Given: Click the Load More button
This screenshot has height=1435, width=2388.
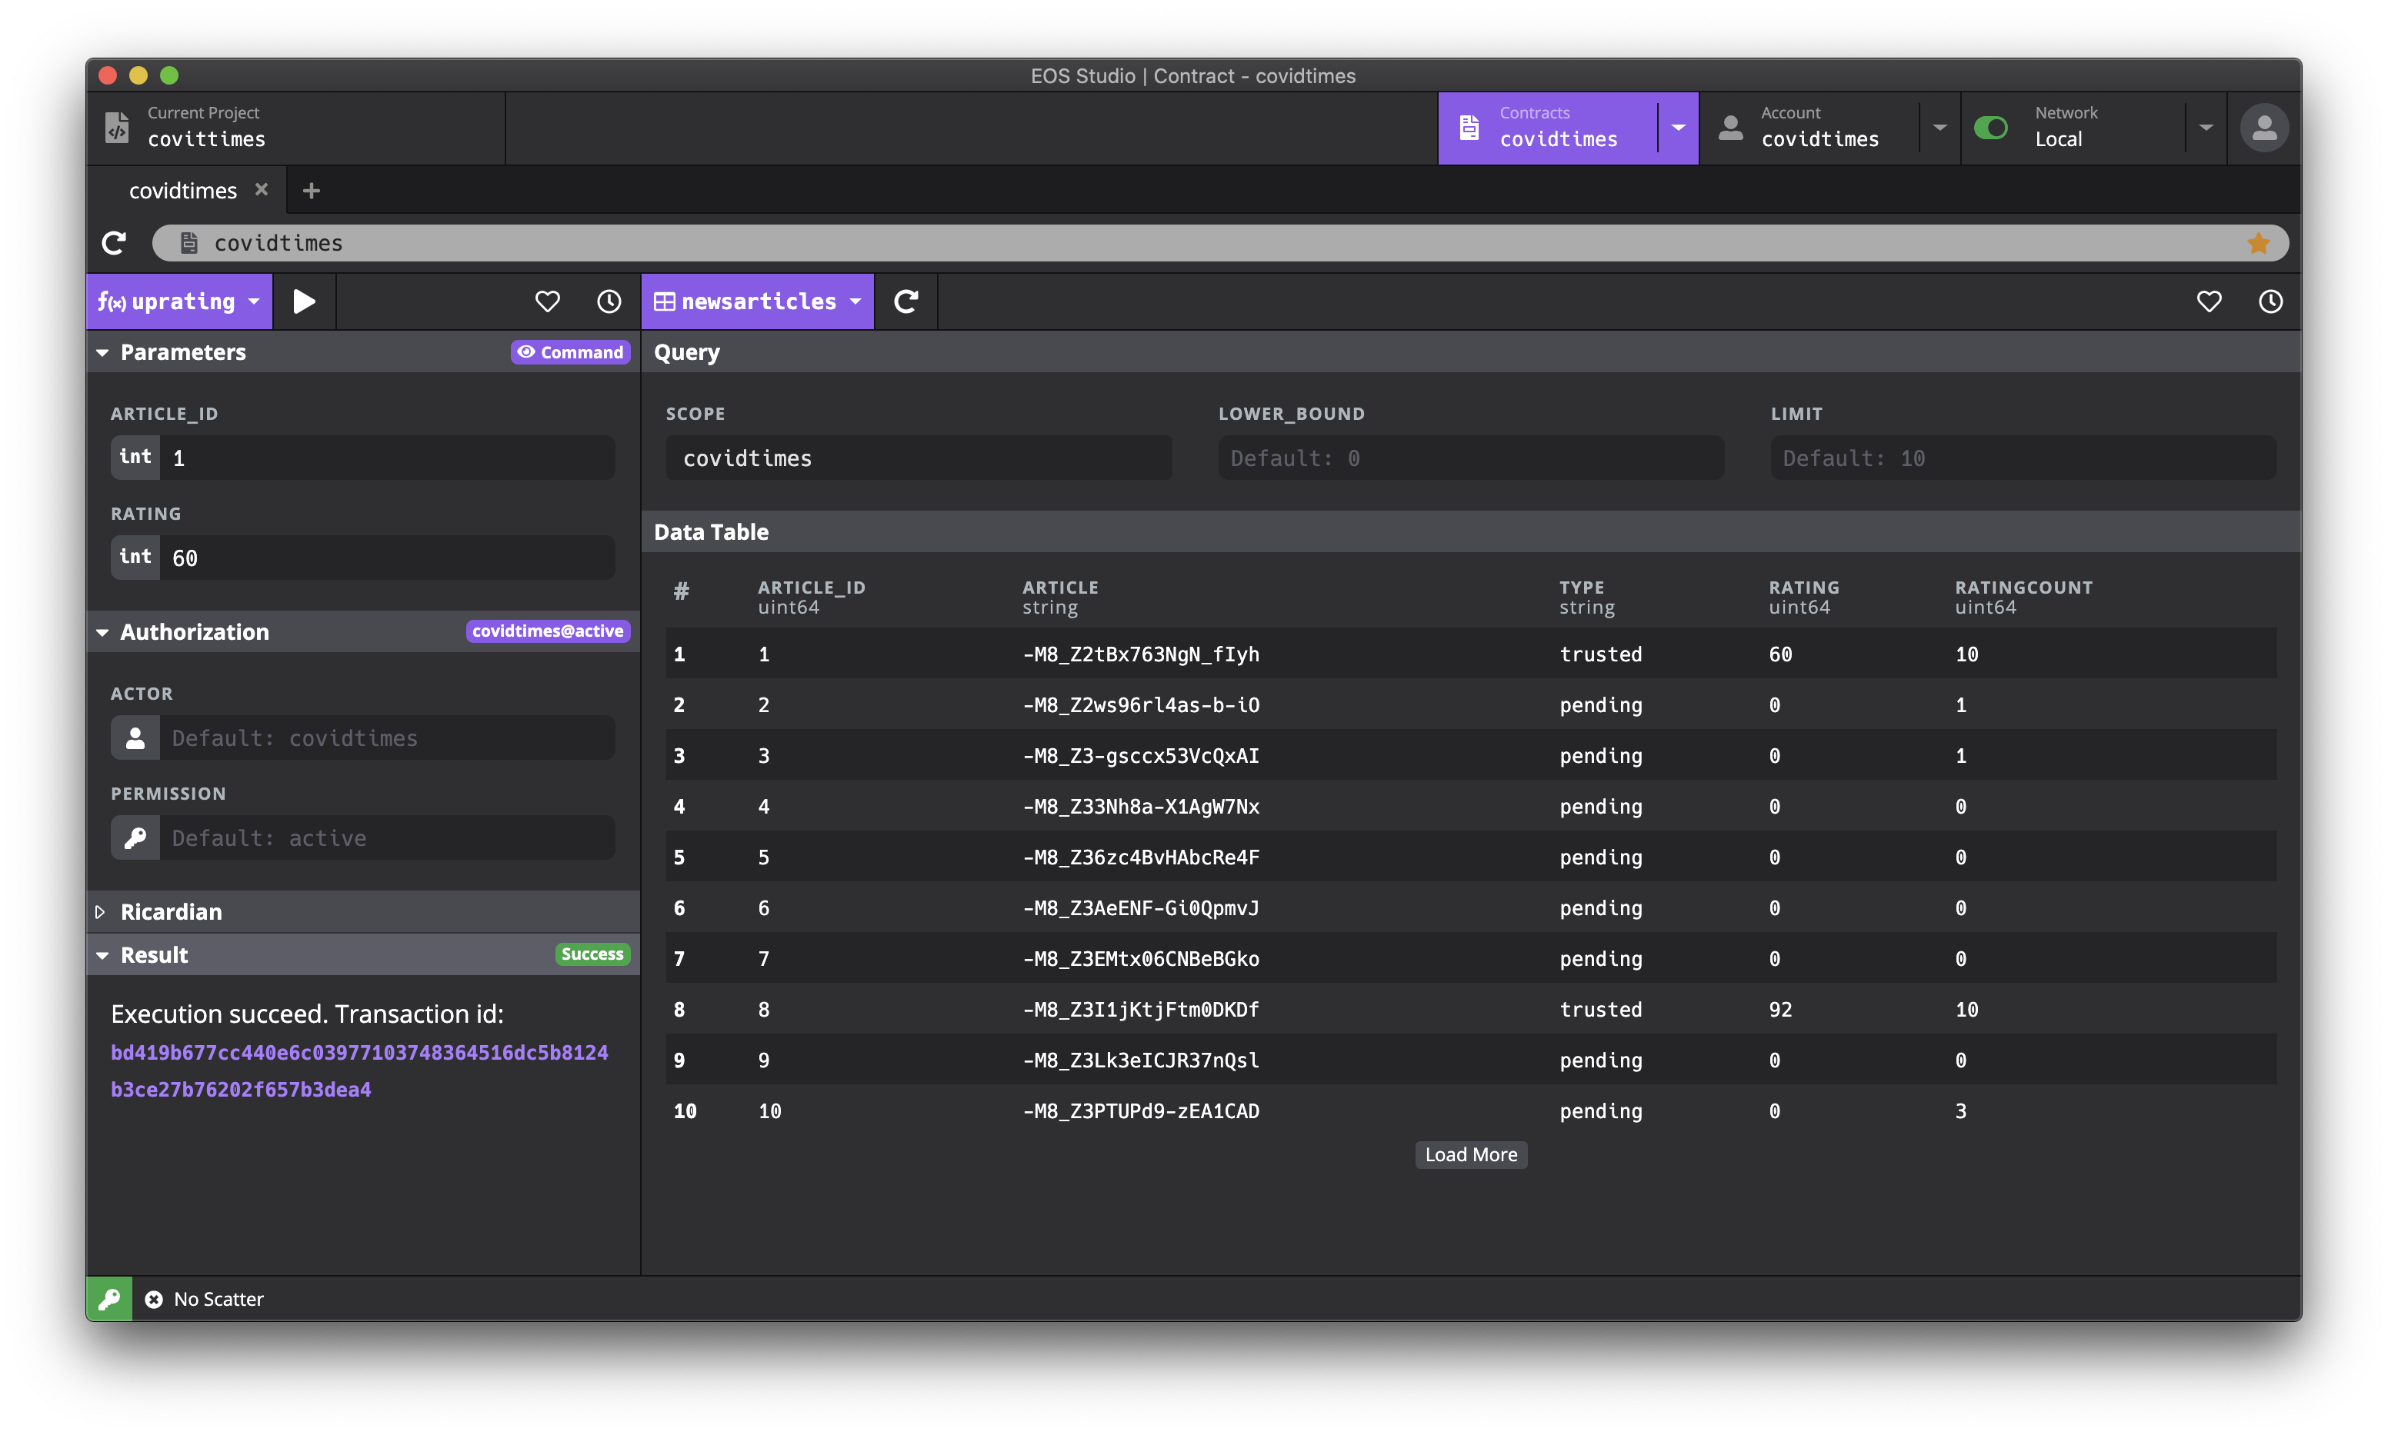Looking at the screenshot, I should pyautogui.click(x=1470, y=1154).
